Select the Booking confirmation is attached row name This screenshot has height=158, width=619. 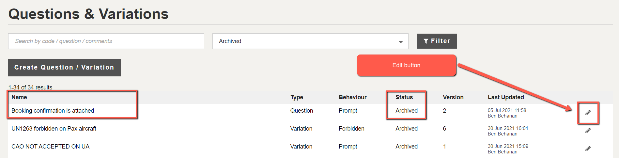(53, 111)
